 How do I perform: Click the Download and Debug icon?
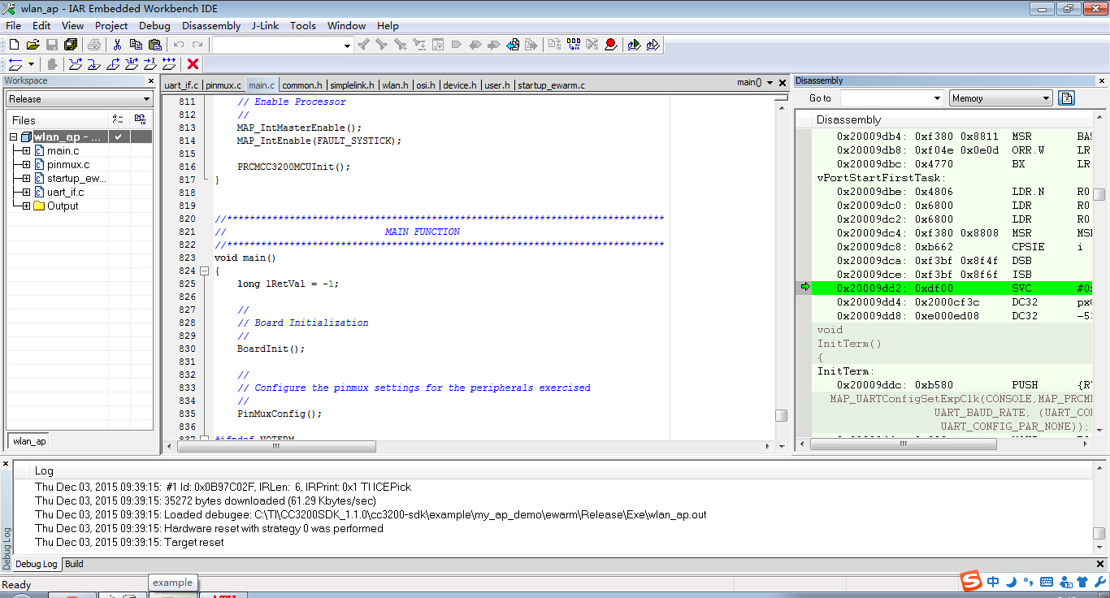(x=634, y=45)
